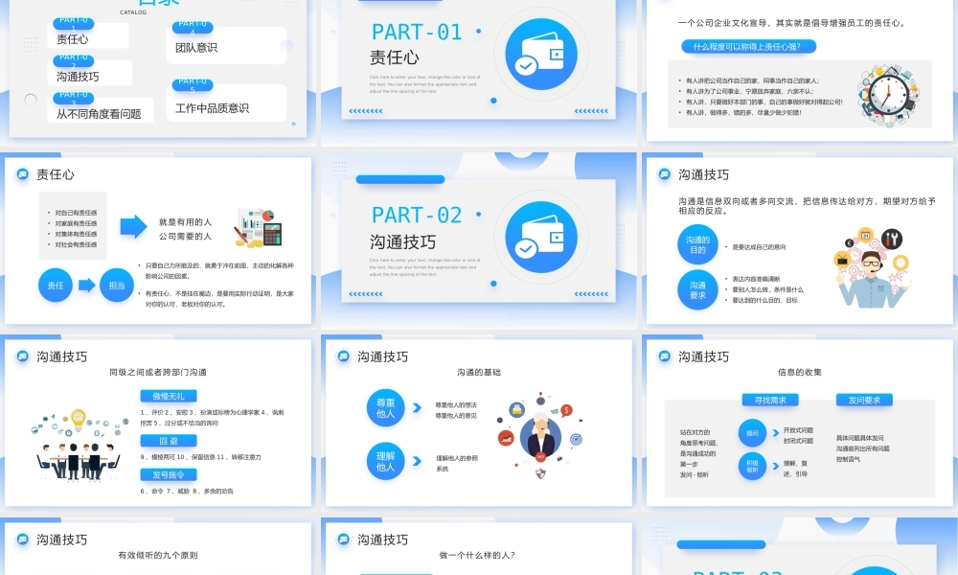Click the 做一个什么样的人? subtitle
Viewport: 958px width, 575px height.
point(477,556)
